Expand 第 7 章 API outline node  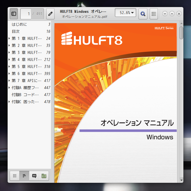coord(9,81)
